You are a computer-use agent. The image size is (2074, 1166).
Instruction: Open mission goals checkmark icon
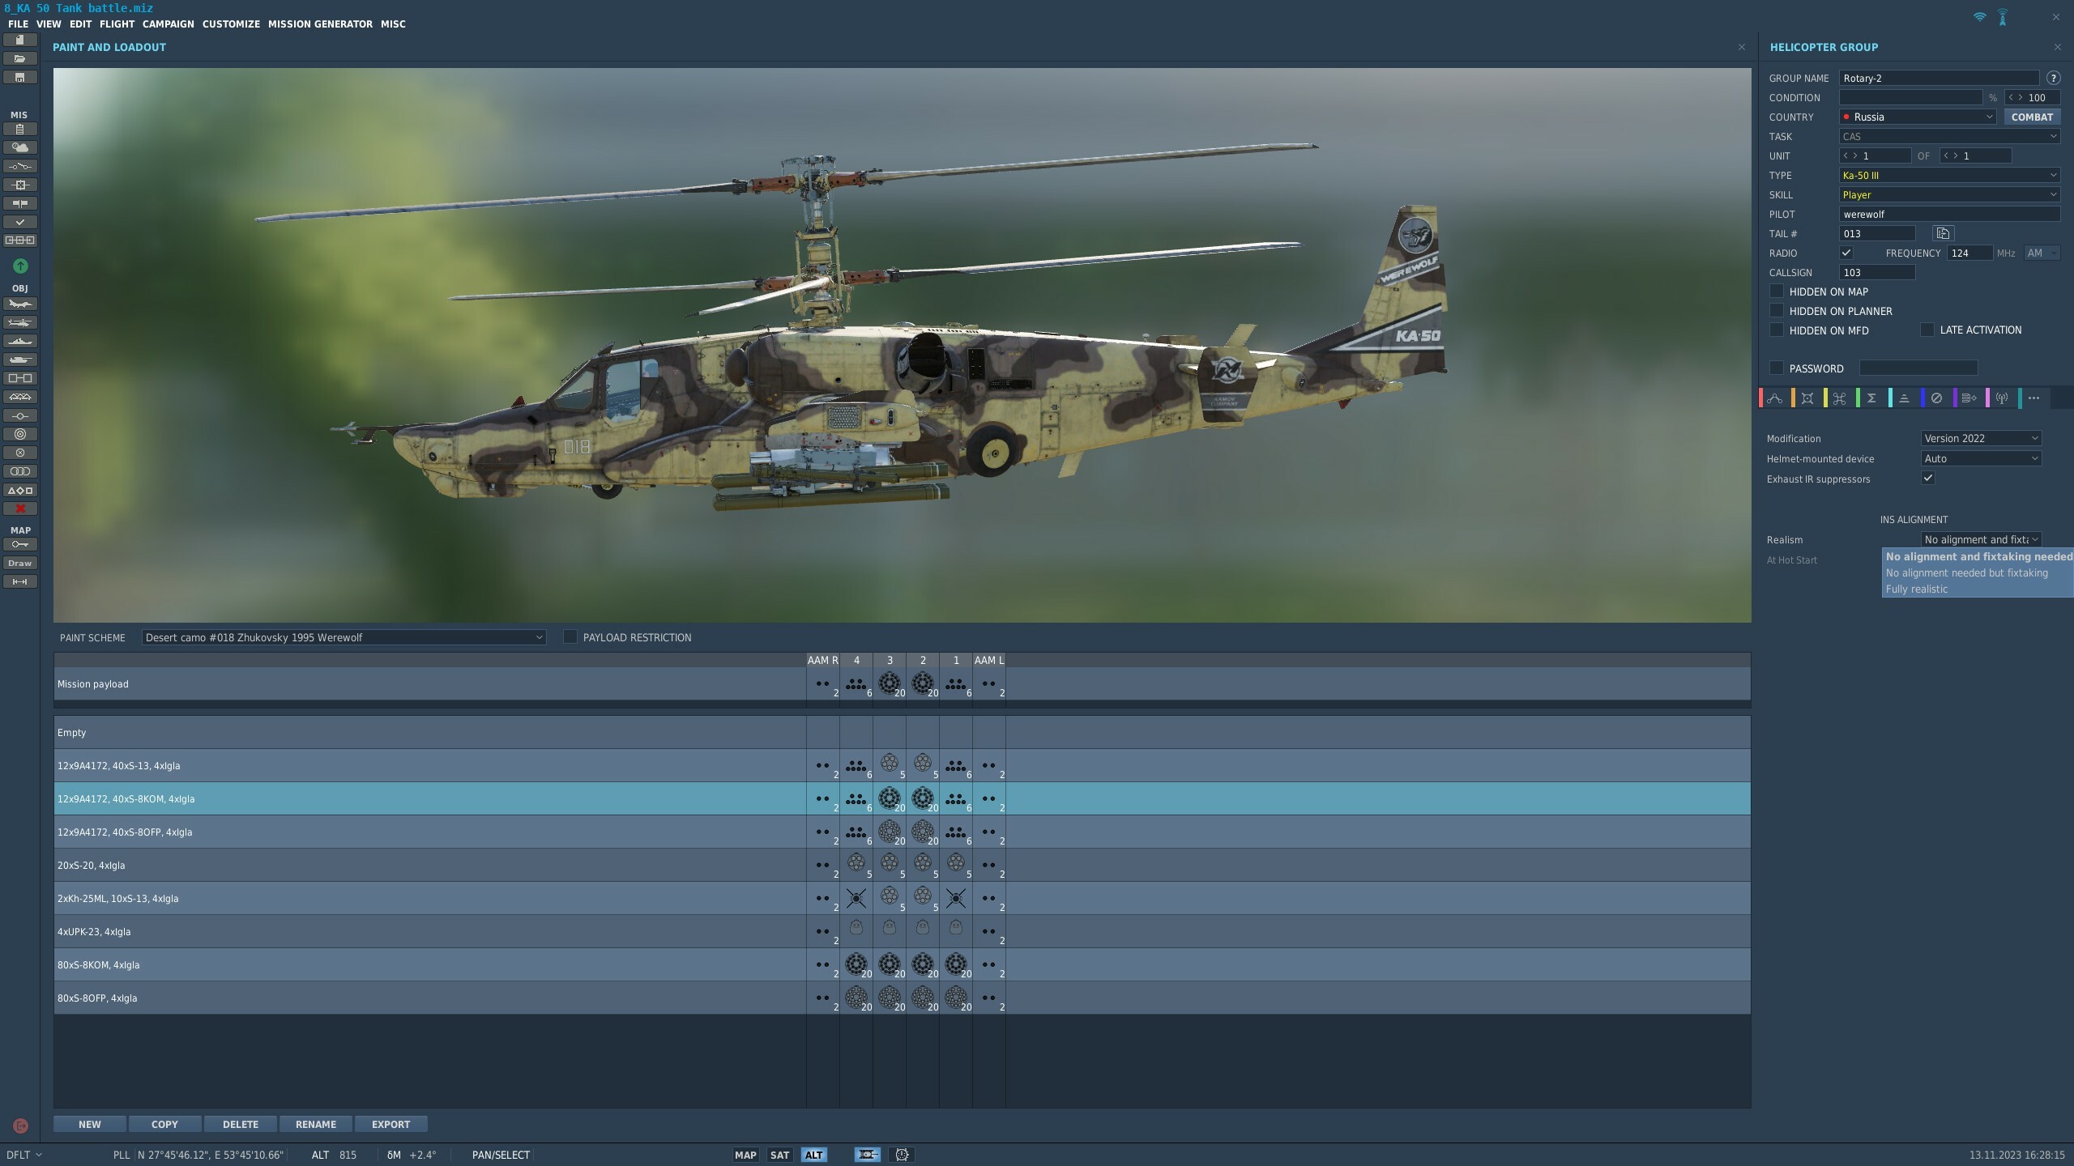tap(19, 222)
